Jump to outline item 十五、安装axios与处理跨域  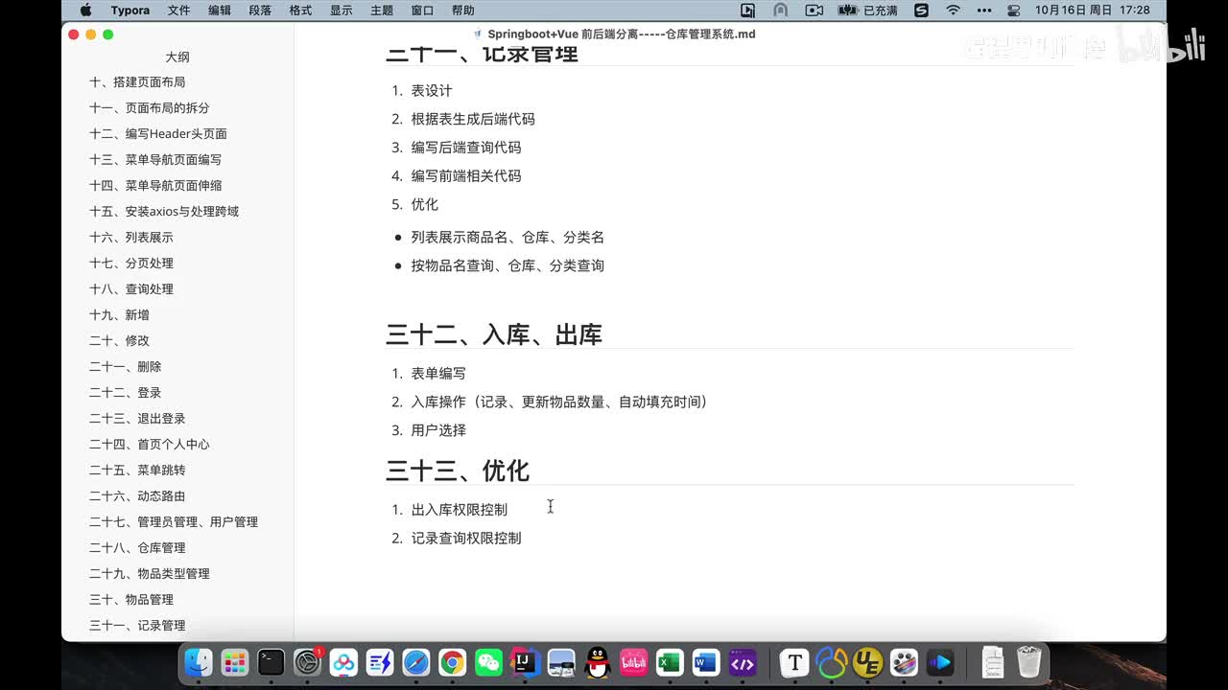[x=164, y=212]
